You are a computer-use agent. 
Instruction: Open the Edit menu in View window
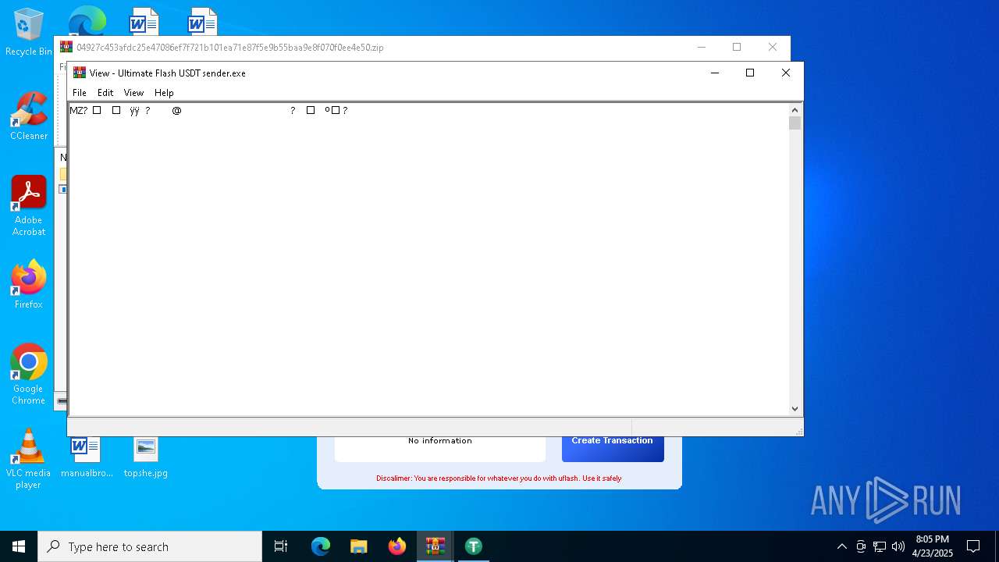(105, 92)
